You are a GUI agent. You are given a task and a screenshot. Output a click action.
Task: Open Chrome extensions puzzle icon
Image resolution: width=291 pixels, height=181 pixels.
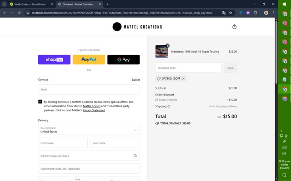pos(256,13)
